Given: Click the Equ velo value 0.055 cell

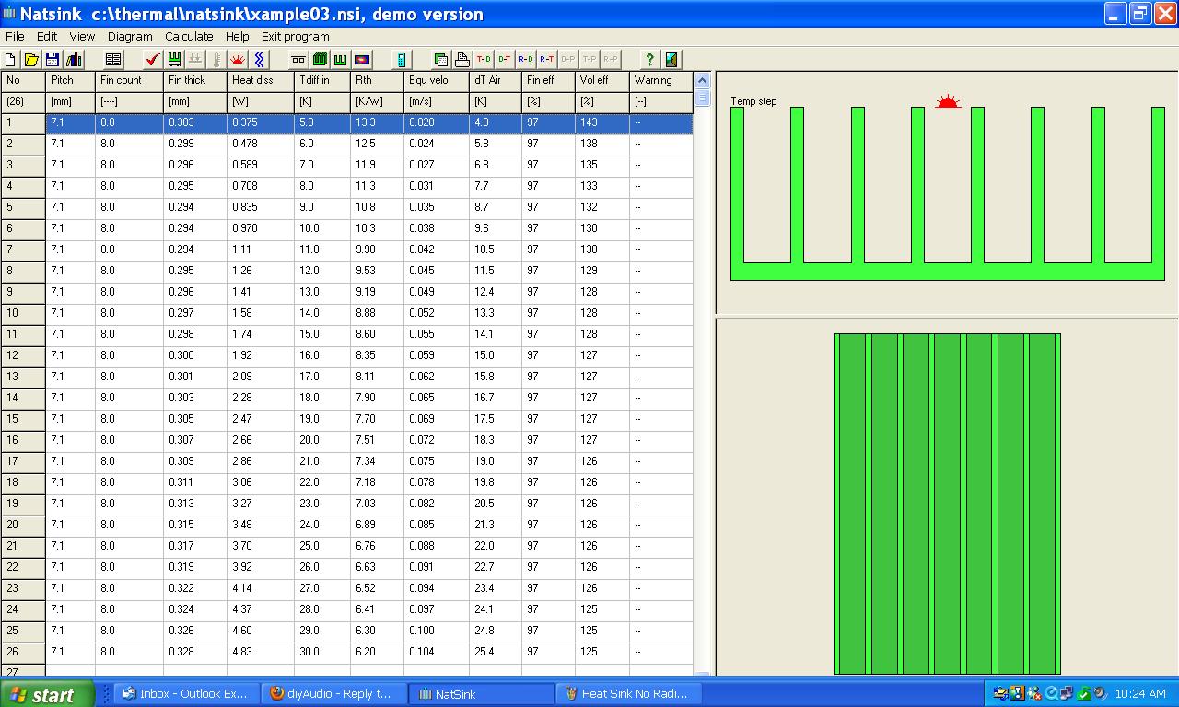Looking at the screenshot, I should click(437, 334).
